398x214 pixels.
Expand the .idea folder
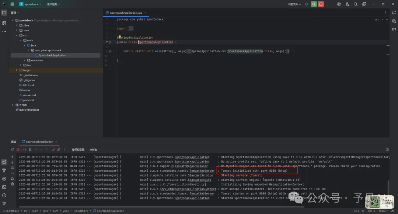click(17, 25)
